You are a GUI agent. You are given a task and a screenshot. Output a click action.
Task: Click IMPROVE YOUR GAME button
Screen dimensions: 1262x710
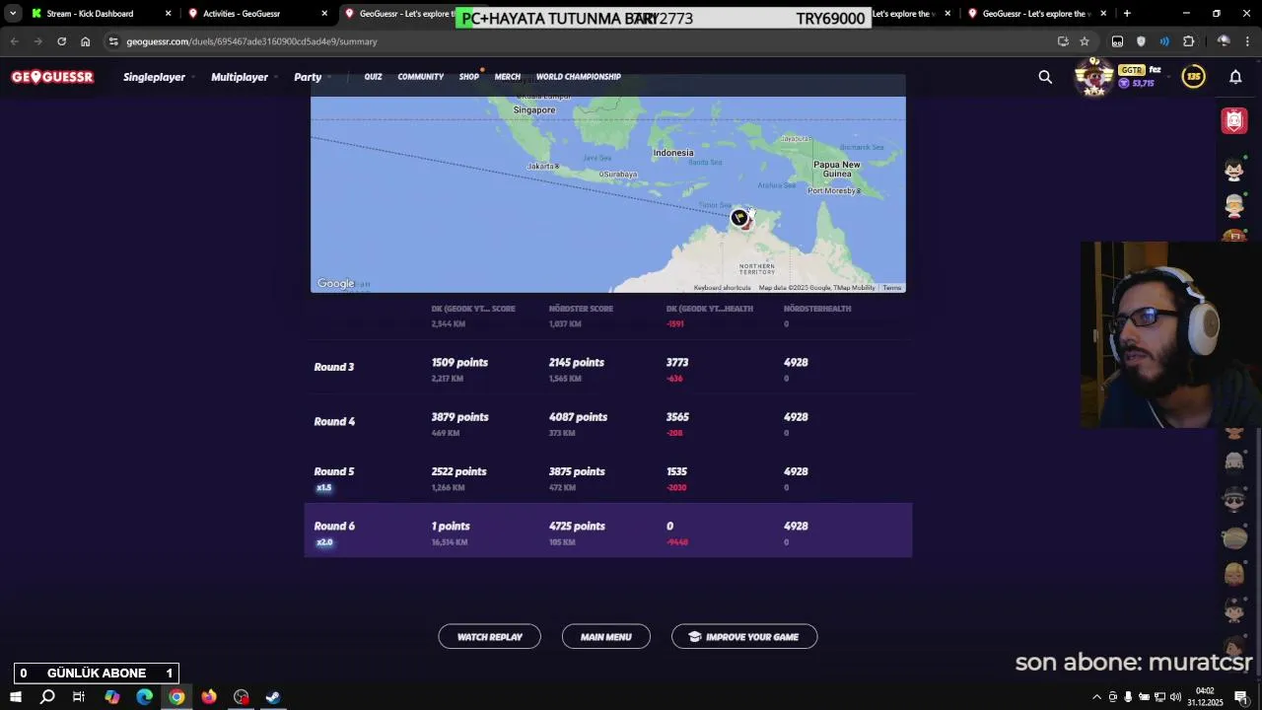[744, 637]
